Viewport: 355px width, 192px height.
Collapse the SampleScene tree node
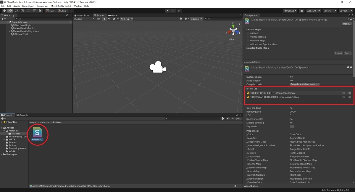[7, 22]
